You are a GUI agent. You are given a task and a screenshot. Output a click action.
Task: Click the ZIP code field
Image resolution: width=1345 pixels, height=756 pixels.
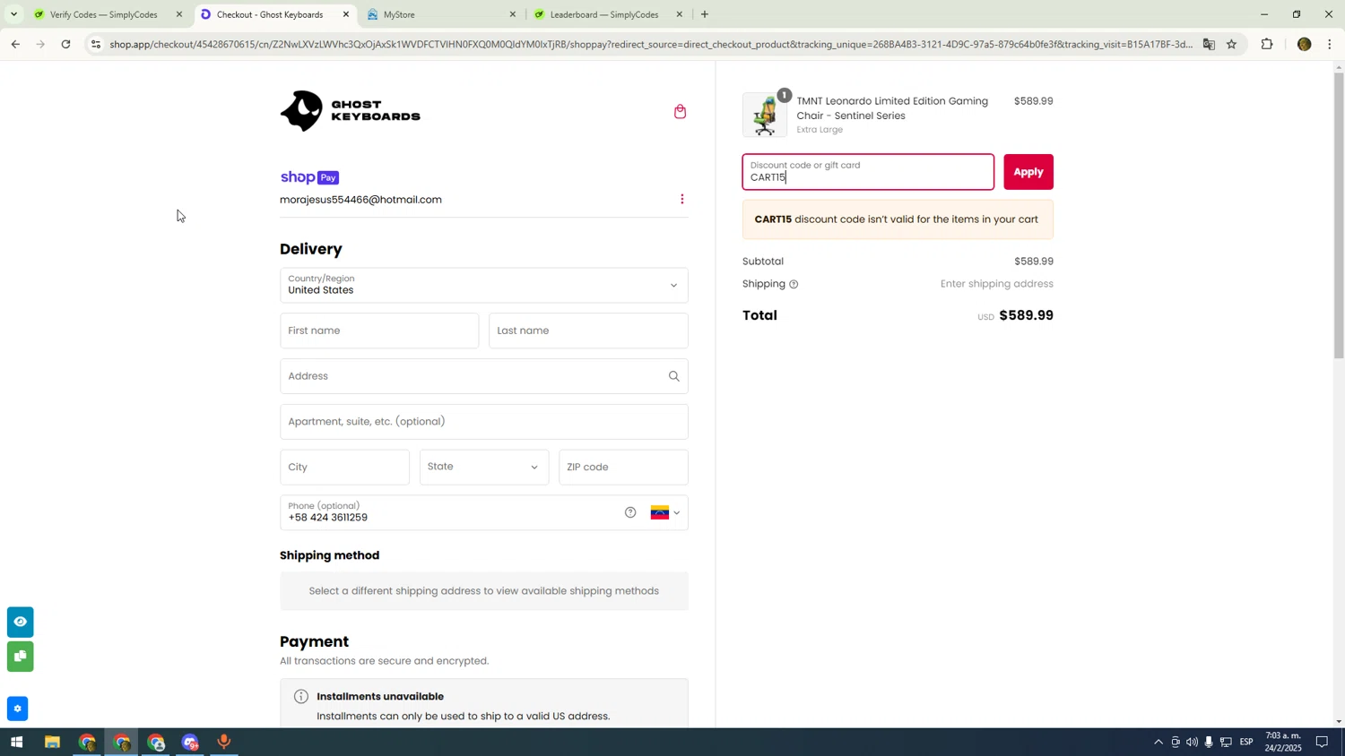tap(623, 468)
